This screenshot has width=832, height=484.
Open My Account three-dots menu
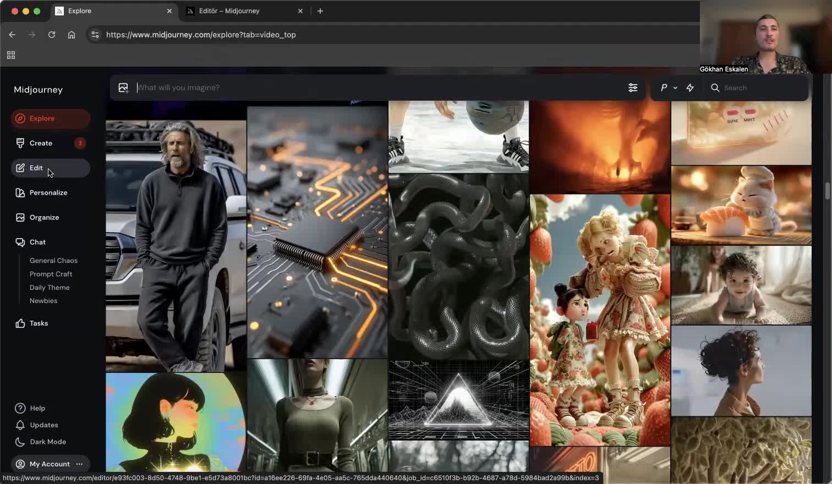tap(79, 464)
